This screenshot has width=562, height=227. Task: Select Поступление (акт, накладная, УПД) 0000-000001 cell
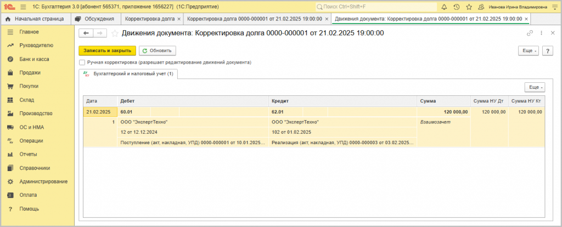193,143
